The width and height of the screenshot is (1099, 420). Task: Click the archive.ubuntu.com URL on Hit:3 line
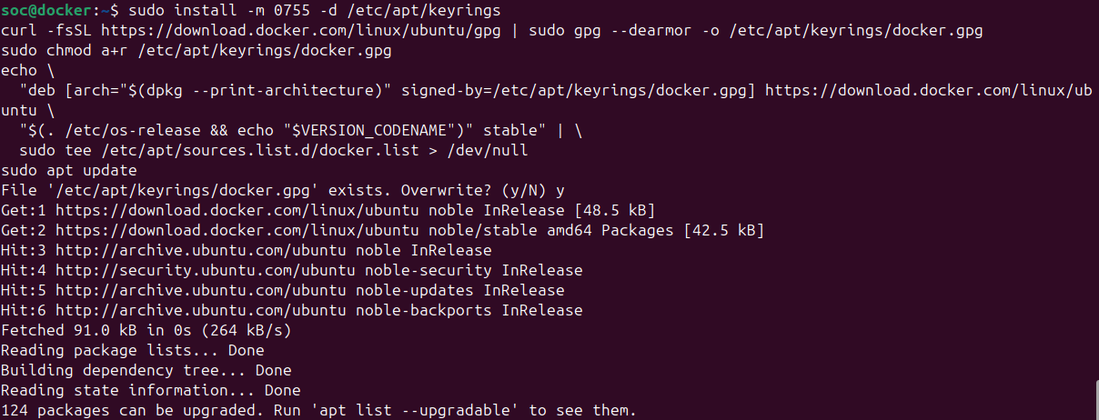click(x=201, y=250)
